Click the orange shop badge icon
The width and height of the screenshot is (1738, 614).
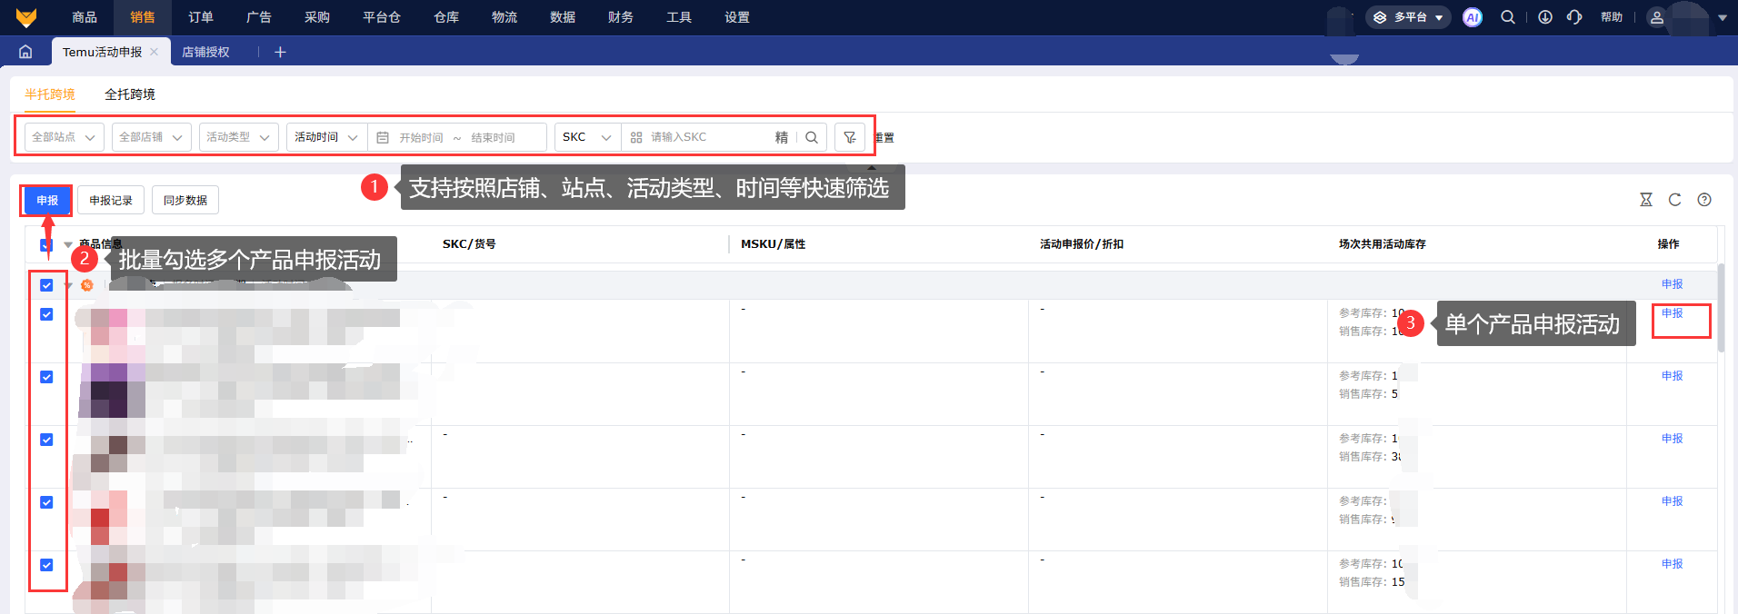87,285
